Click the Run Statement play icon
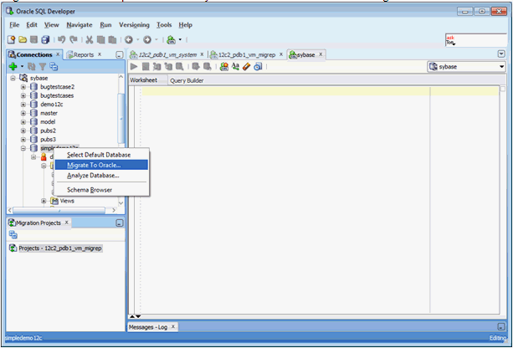Screen dimensions: 513x348 click(133, 67)
